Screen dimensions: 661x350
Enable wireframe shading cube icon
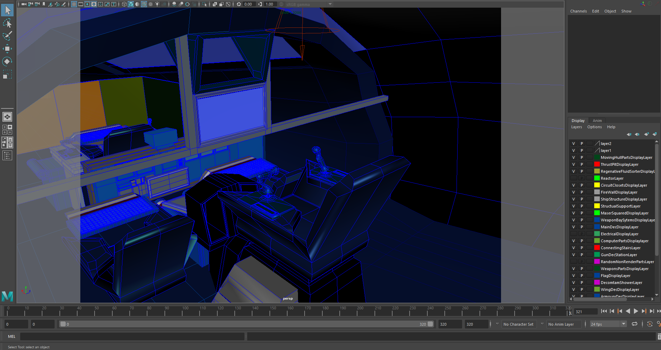[x=124, y=4]
